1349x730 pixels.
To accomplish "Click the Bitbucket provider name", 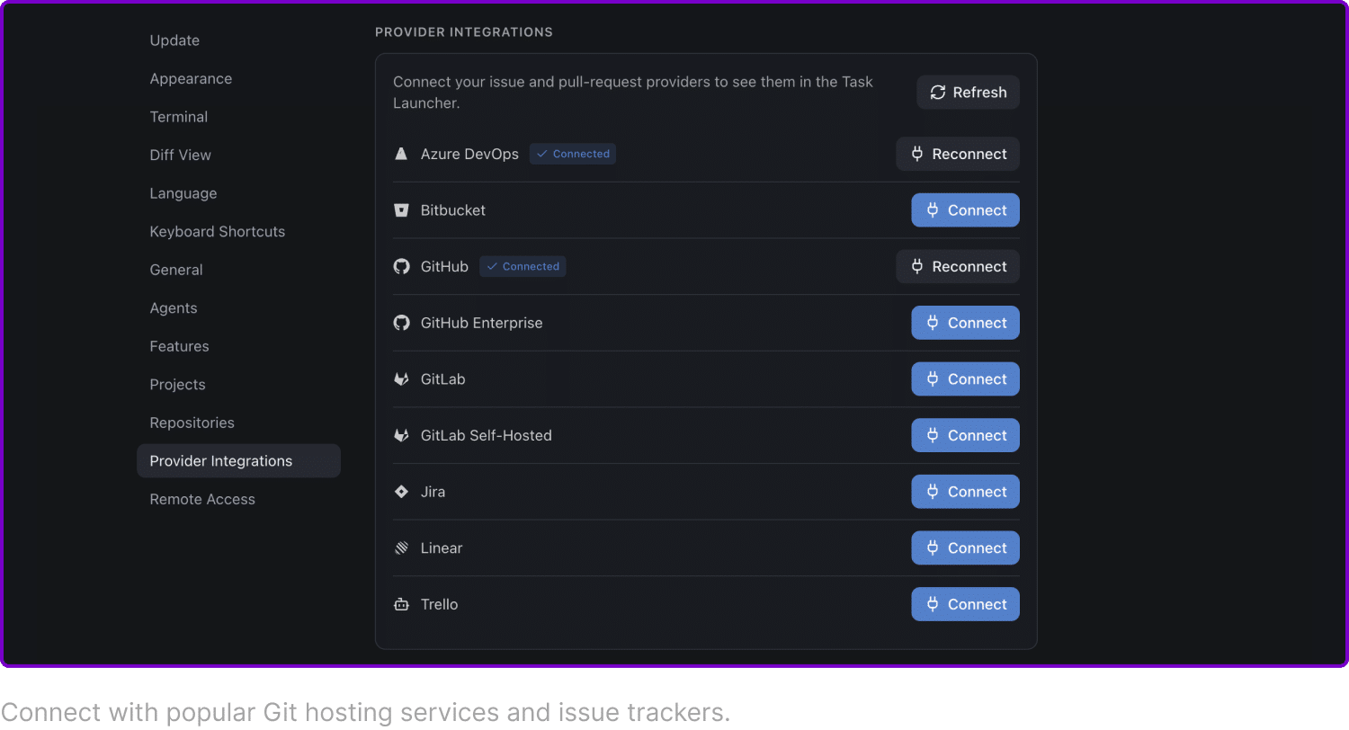I will pos(453,210).
